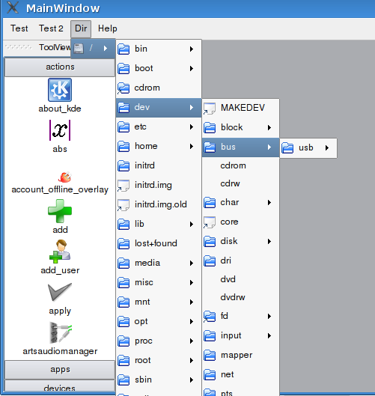Click the apply checkmark icon

[60, 292]
